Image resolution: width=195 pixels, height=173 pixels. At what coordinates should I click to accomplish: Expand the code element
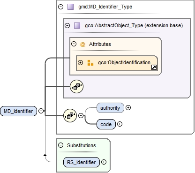[120, 124]
